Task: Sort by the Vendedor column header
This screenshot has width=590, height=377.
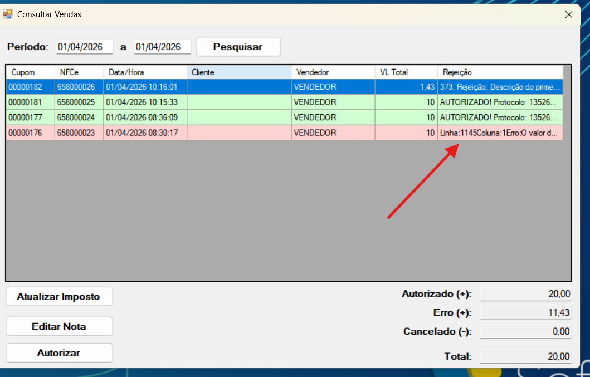Action: pyautogui.click(x=333, y=72)
